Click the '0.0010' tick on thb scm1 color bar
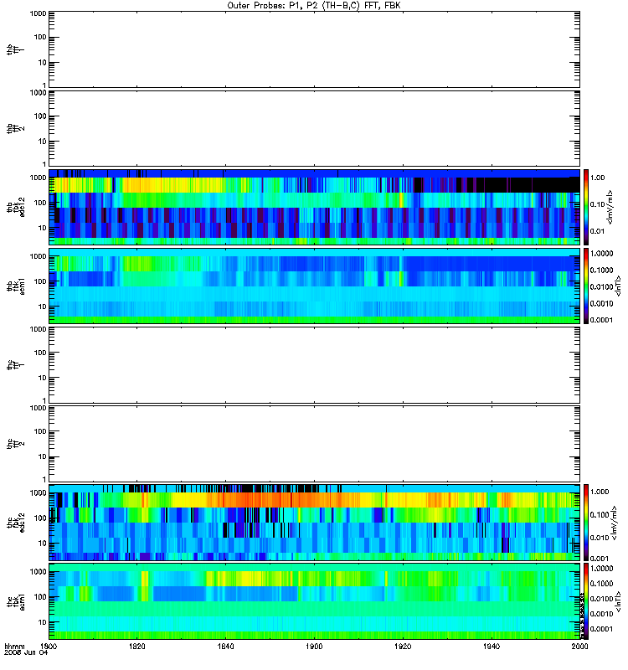This screenshot has width=628, height=670. click(601, 303)
